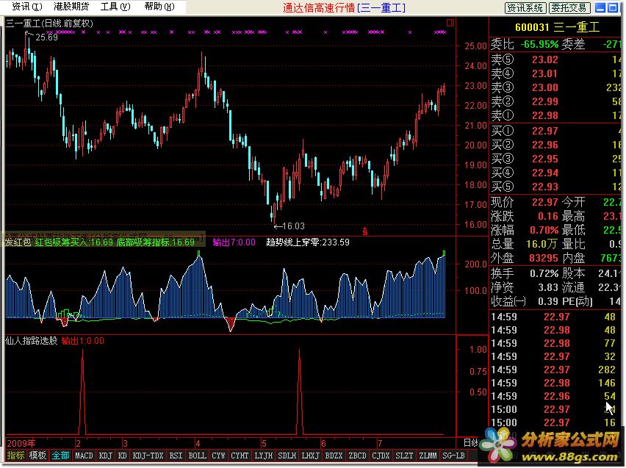Switch to the MACD indicator
The image size is (626, 468).
coord(84,456)
